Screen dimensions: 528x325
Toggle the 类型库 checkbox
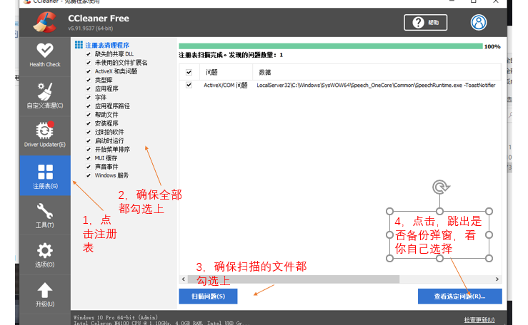pos(89,80)
